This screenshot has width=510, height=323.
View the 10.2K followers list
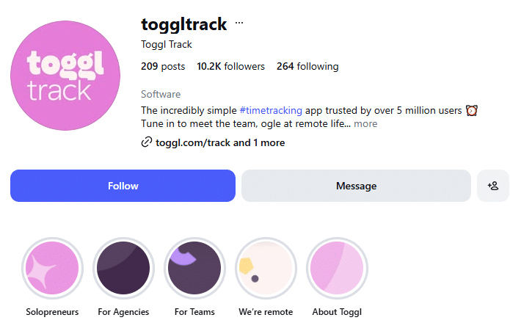tap(230, 66)
